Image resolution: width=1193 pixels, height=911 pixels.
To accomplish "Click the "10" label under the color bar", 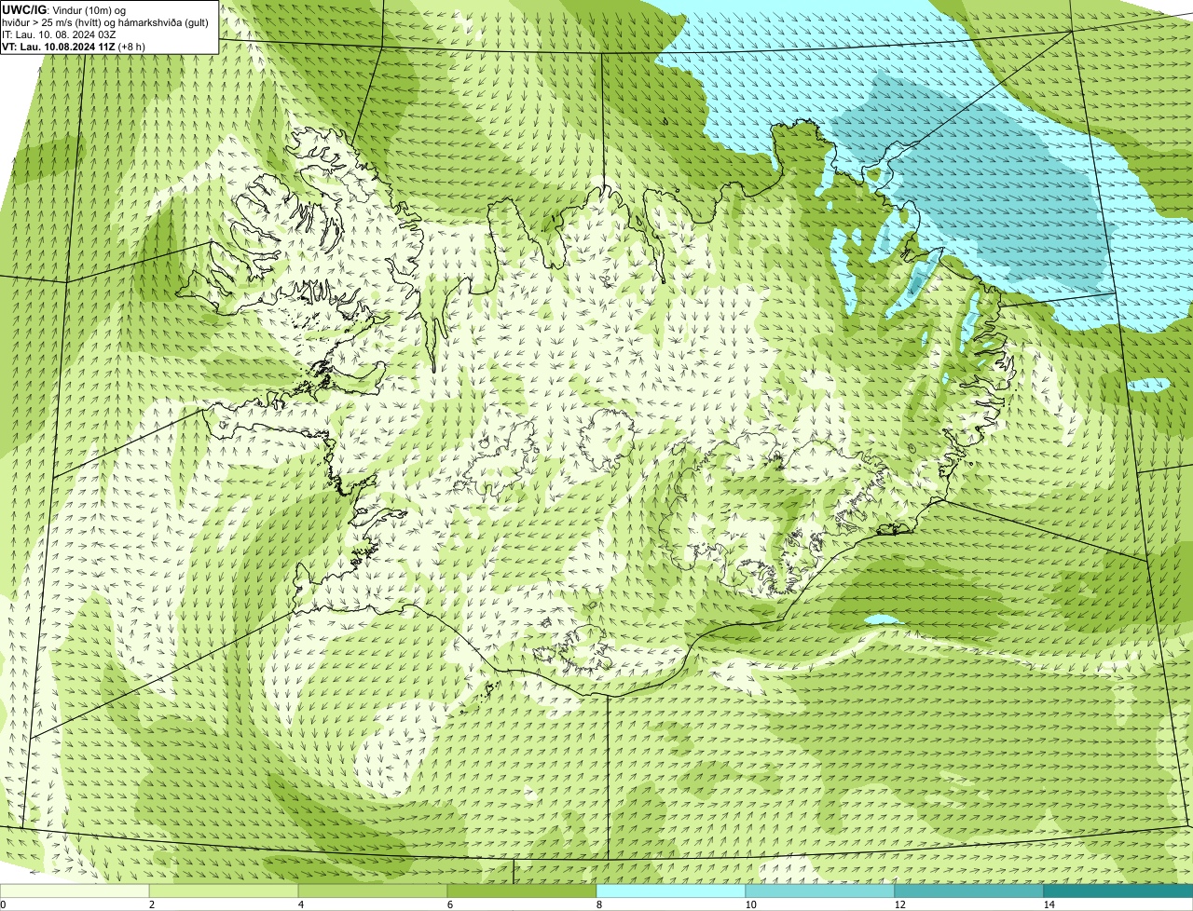I will (750, 904).
